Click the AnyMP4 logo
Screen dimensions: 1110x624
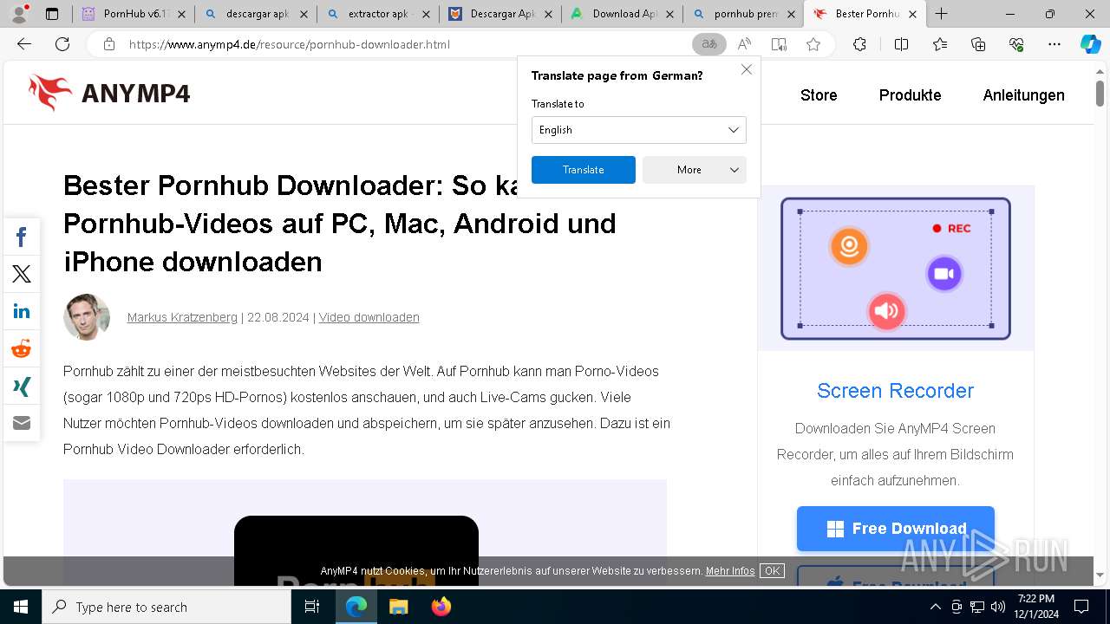pos(109,93)
